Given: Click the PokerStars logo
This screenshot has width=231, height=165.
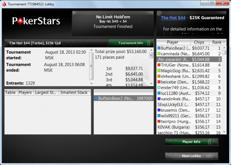Looking at the screenshot, I should (36, 21).
